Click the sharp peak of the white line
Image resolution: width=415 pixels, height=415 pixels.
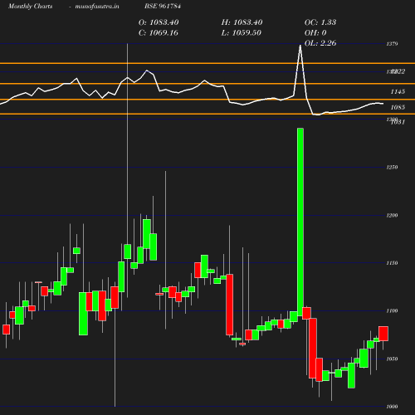tap(300, 45)
